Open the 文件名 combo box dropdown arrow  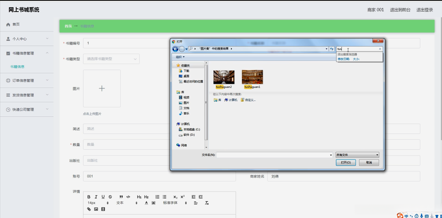point(331,155)
